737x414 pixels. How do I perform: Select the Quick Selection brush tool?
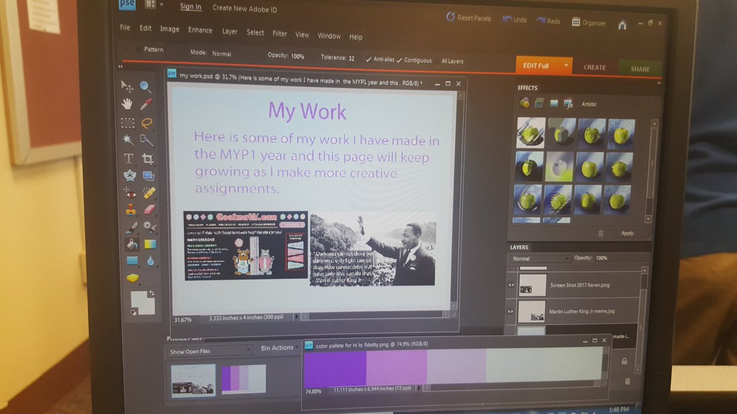coord(147,140)
